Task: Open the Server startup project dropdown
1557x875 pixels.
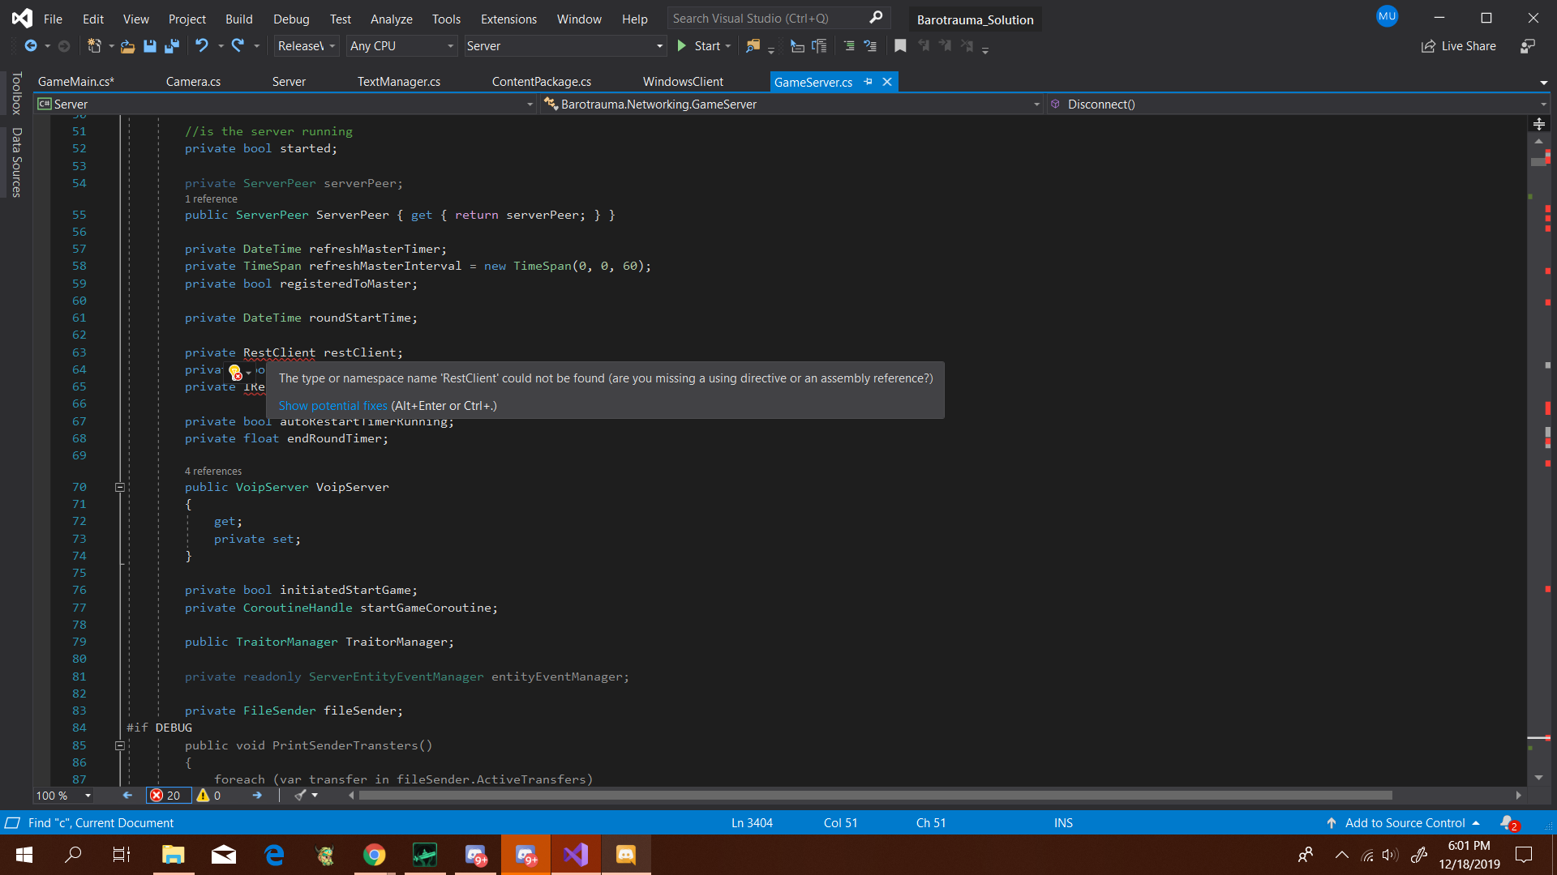Action: (x=565, y=46)
